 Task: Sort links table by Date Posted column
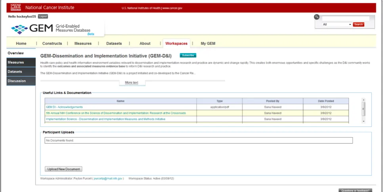pyautogui.click(x=326, y=101)
